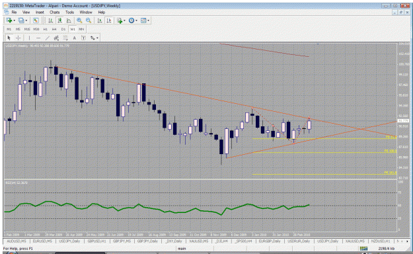Switch timeframe to H4
This screenshot has height=254, width=413.
pos(54,29)
